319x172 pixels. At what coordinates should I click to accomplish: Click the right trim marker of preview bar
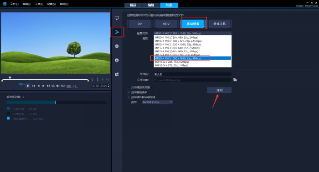(88, 81)
